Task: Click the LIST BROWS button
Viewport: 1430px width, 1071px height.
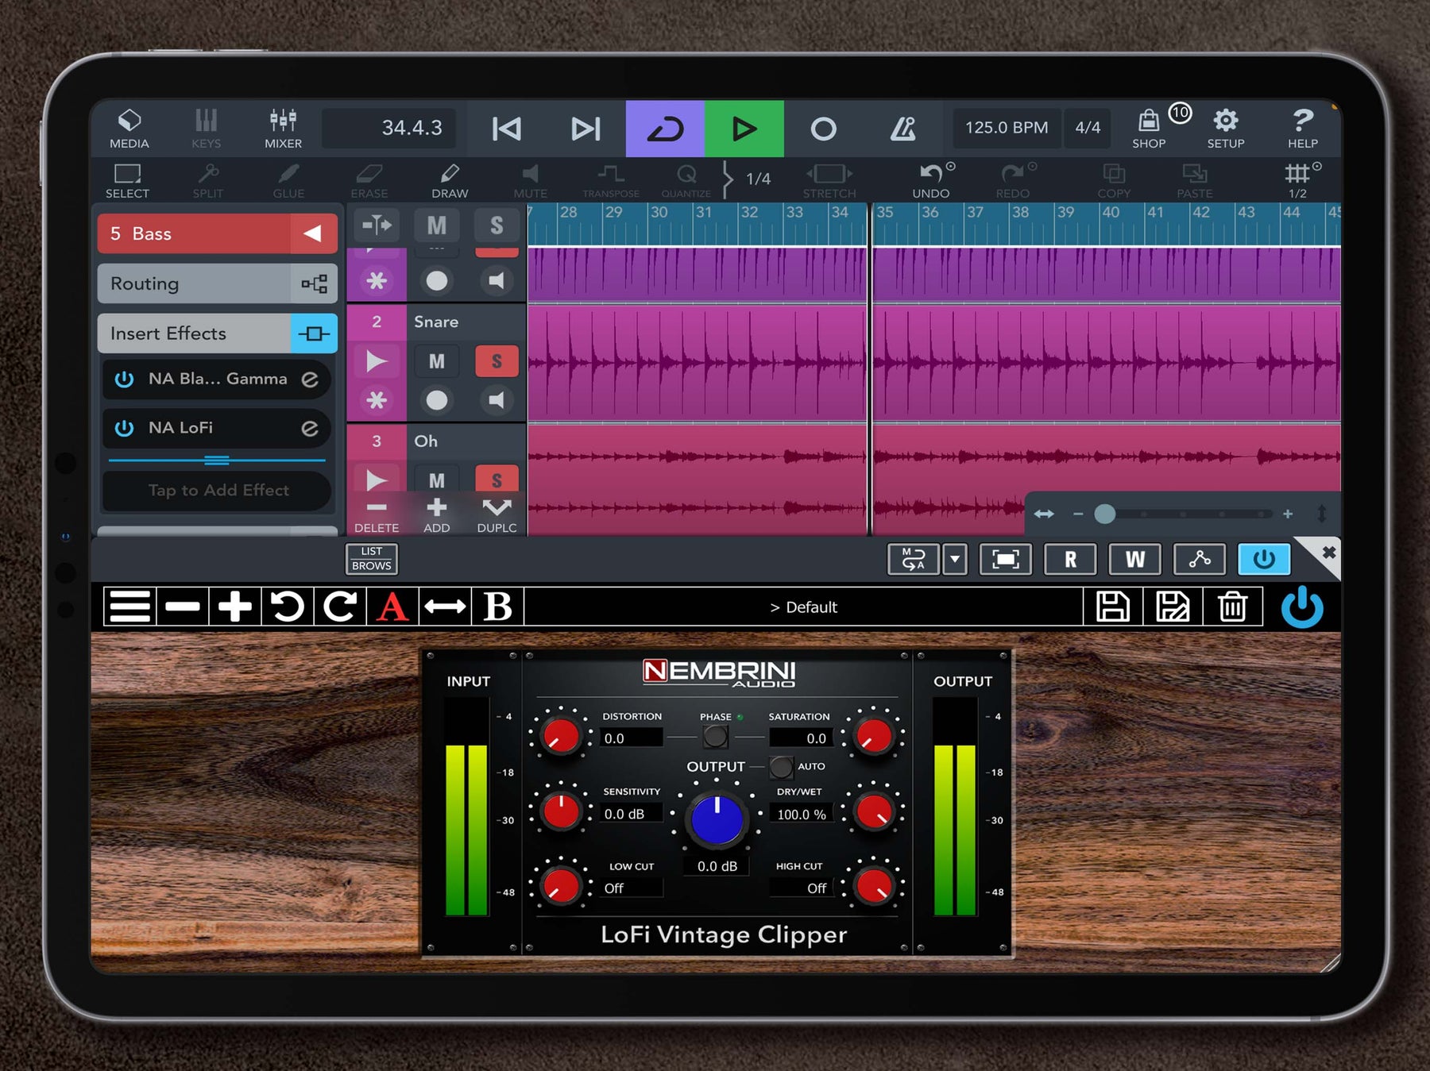Action: [x=371, y=558]
